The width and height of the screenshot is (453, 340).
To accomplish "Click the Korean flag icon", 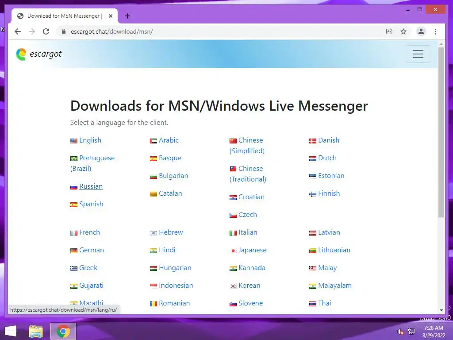I will (233, 286).
